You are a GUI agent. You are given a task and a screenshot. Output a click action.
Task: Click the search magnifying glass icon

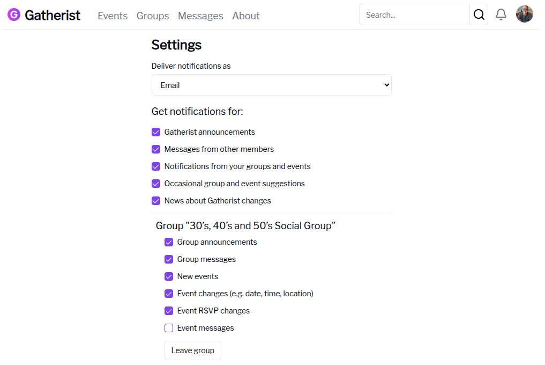(479, 14)
